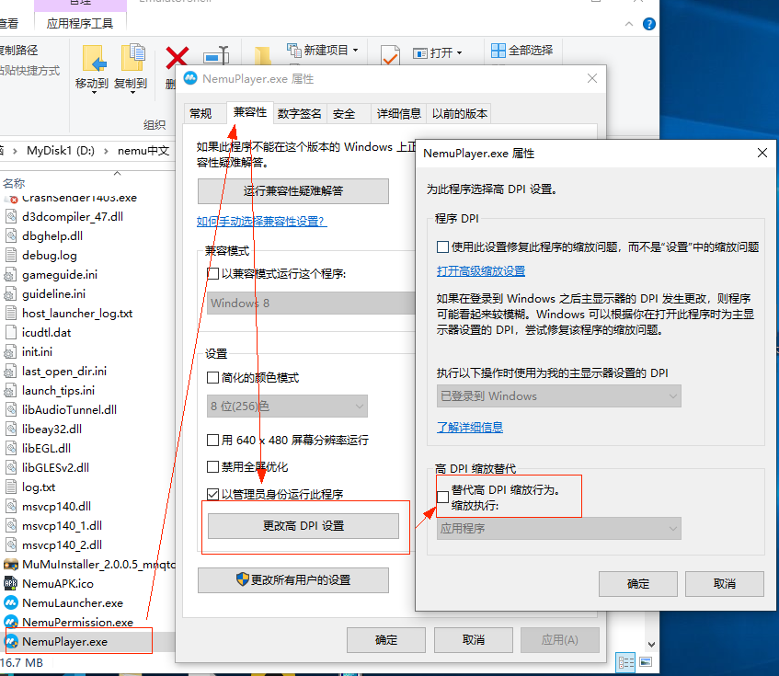Switch to the 以前的版本 tab
The height and width of the screenshot is (676, 779).
point(460,114)
